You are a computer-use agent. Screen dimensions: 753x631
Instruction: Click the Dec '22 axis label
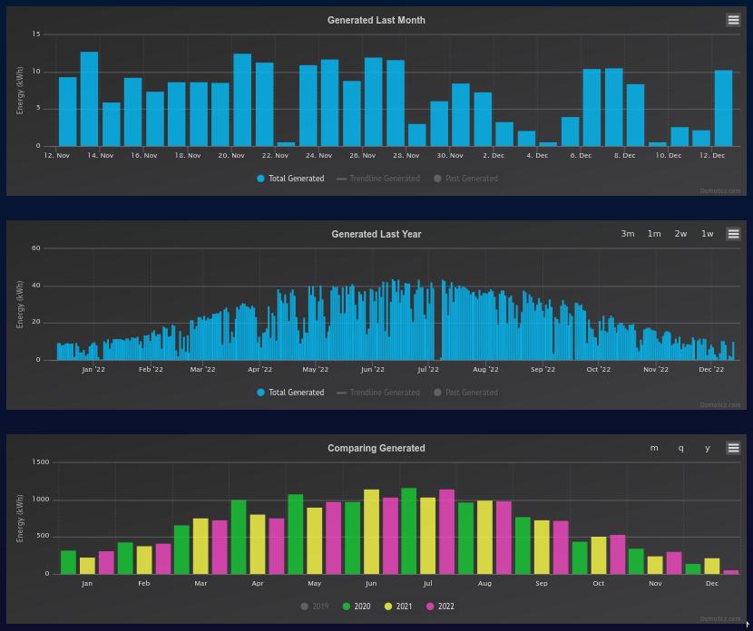click(x=711, y=370)
